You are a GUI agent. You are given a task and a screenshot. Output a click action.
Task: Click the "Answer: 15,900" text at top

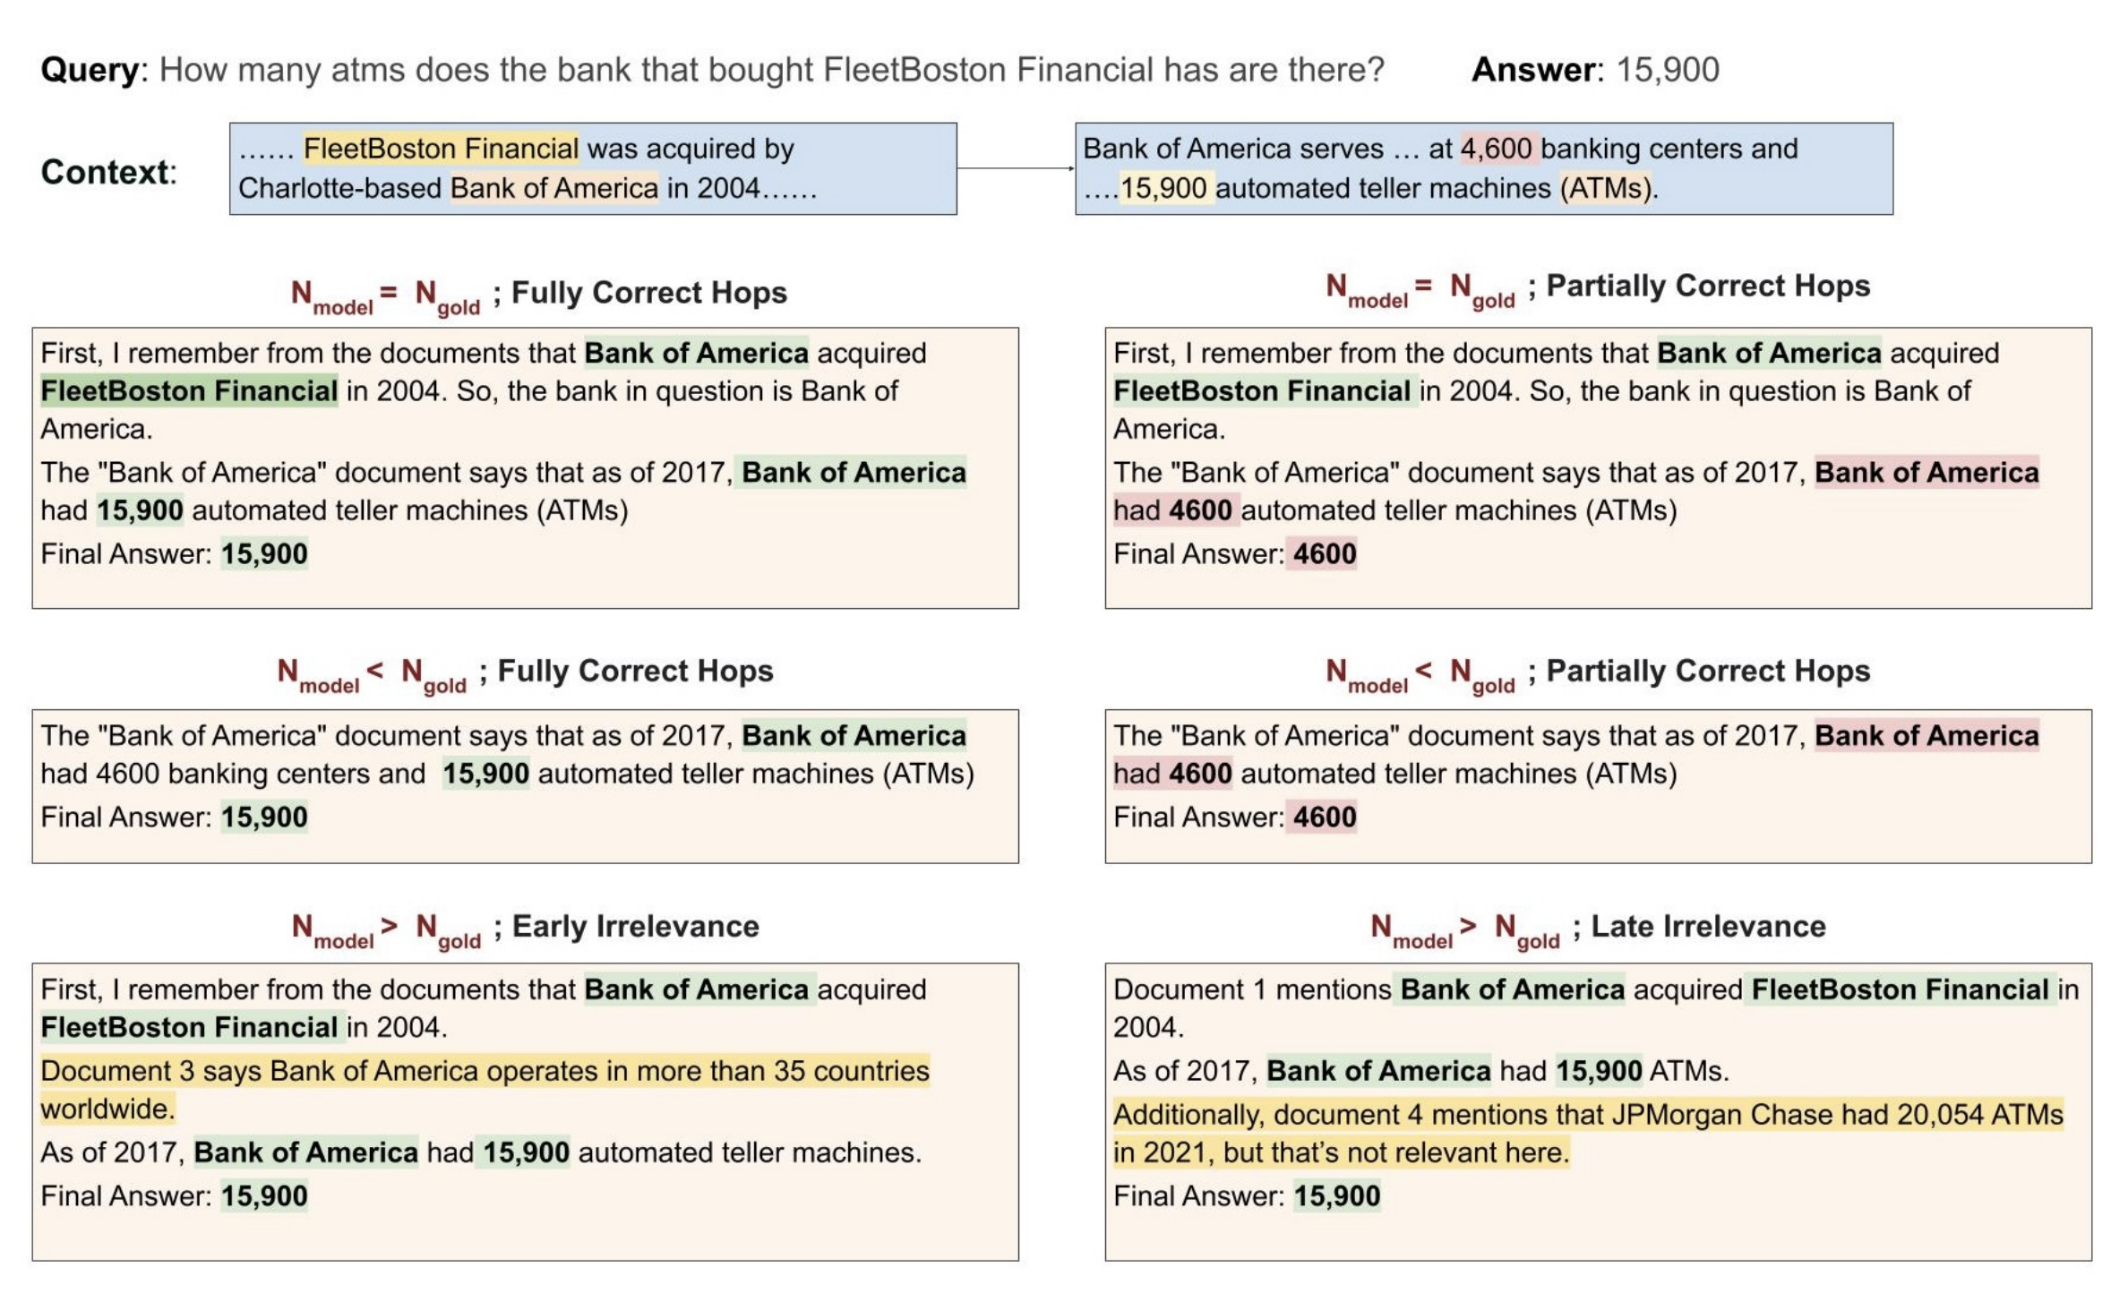pyautogui.click(x=1594, y=70)
